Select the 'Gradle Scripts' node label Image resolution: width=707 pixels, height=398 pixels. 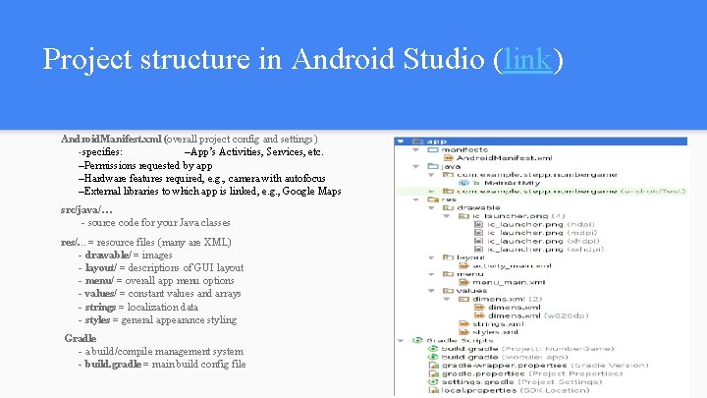click(x=460, y=341)
